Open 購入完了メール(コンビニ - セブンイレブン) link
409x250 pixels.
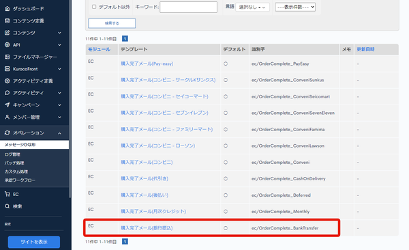coord(164,113)
